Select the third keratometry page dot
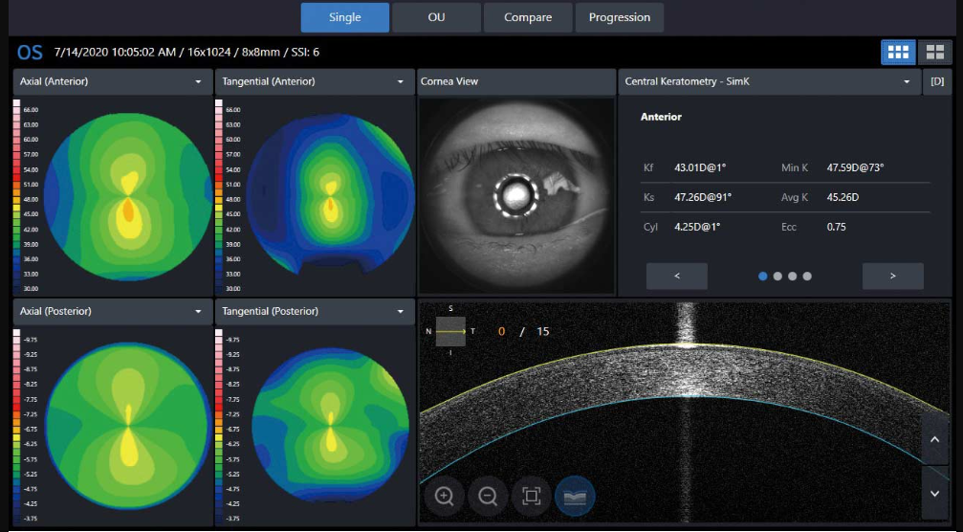Image resolution: width=963 pixels, height=532 pixels. coord(792,277)
